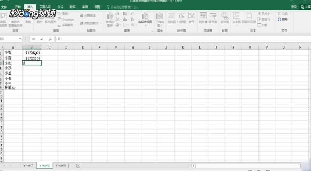Click the Sign in (登录) button

point(294,7)
